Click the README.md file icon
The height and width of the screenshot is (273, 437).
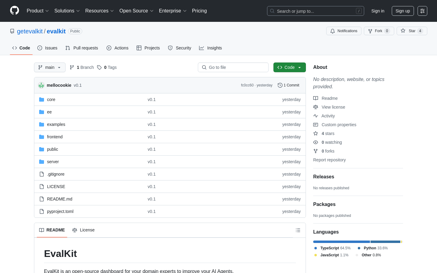pyautogui.click(x=42, y=199)
